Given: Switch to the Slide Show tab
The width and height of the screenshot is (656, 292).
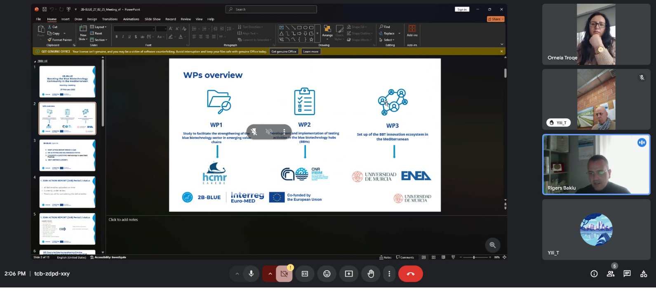Looking at the screenshot, I should (x=153, y=19).
